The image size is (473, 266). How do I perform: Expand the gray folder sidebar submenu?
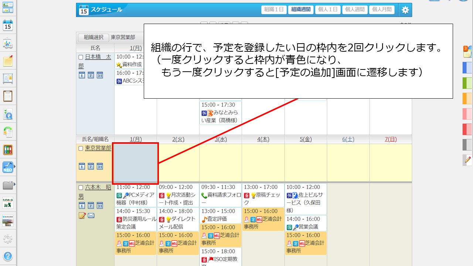coord(15,184)
